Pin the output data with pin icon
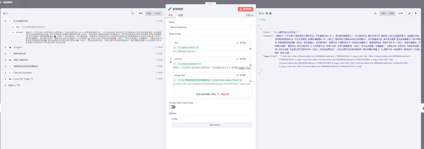The height and width of the screenshot is (149, 424). (416, 13)
